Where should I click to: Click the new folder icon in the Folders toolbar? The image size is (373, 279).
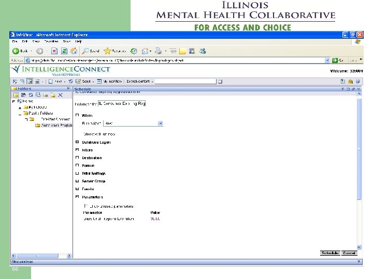coord(53,95)
